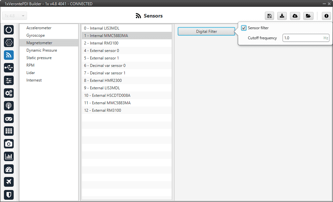The width and height of the screenshot is (333, 202).
Task: Open the camera sidebar icon
Action: [x=9, y=144]
